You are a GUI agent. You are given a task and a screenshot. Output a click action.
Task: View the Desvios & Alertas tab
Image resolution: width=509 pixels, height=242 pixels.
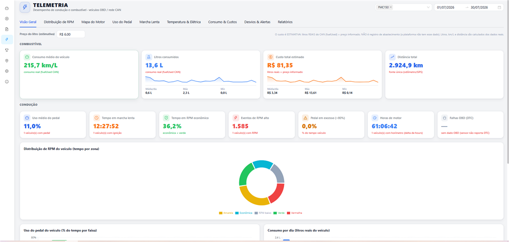click(x=257, y=22)
